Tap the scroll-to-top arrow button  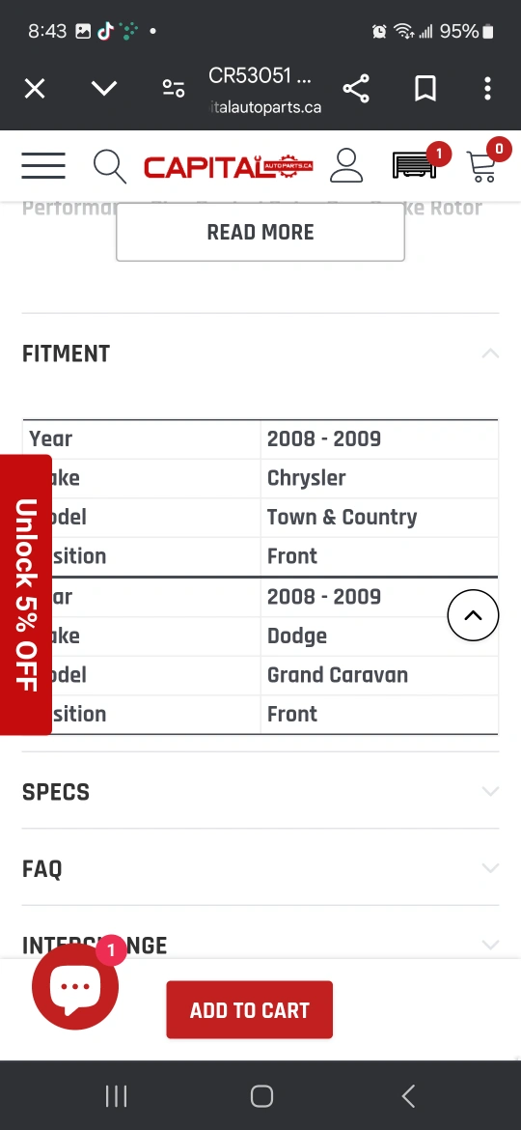[x=473, y=615]
